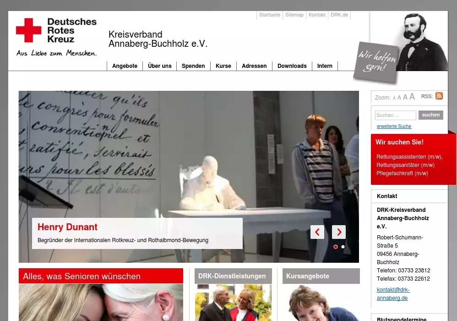Open the erweiterte Suche link
Image resolution: width=457 pixels, height=321 pixels.
click(394, 127)
